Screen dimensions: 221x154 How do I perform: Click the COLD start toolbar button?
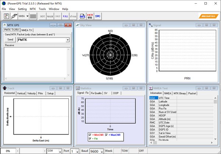point(57,16)
